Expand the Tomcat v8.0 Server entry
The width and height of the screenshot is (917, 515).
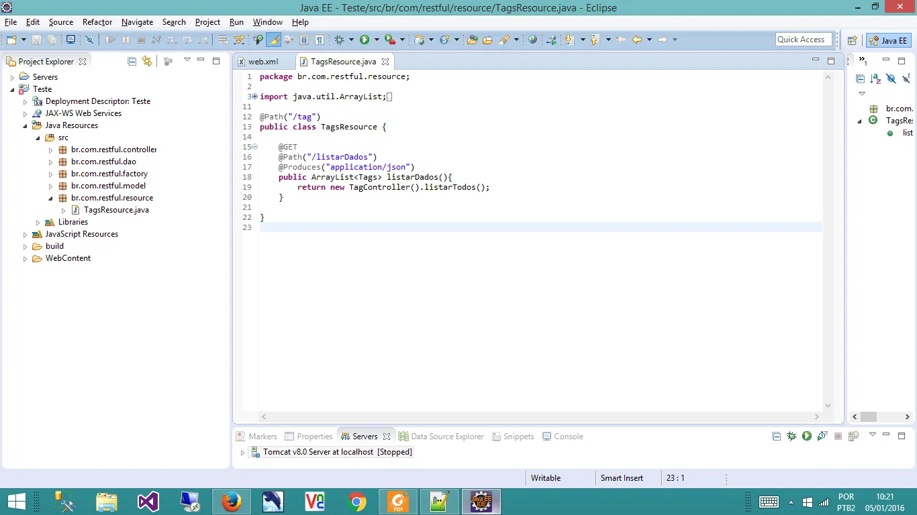click(x=242, y=453)
